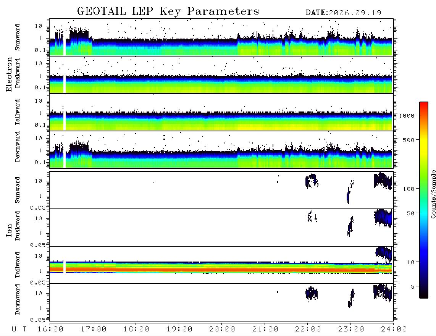436x336 pixels.
Task: Click the Electron Dawnward spectrogram panel
Action: tap(221, 150)
